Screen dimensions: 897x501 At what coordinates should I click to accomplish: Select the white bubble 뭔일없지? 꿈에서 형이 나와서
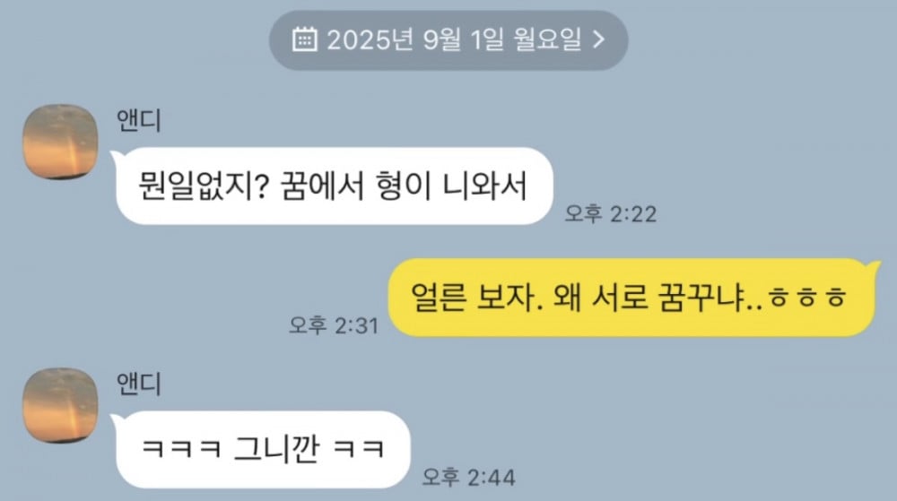(x=333, y=186)
